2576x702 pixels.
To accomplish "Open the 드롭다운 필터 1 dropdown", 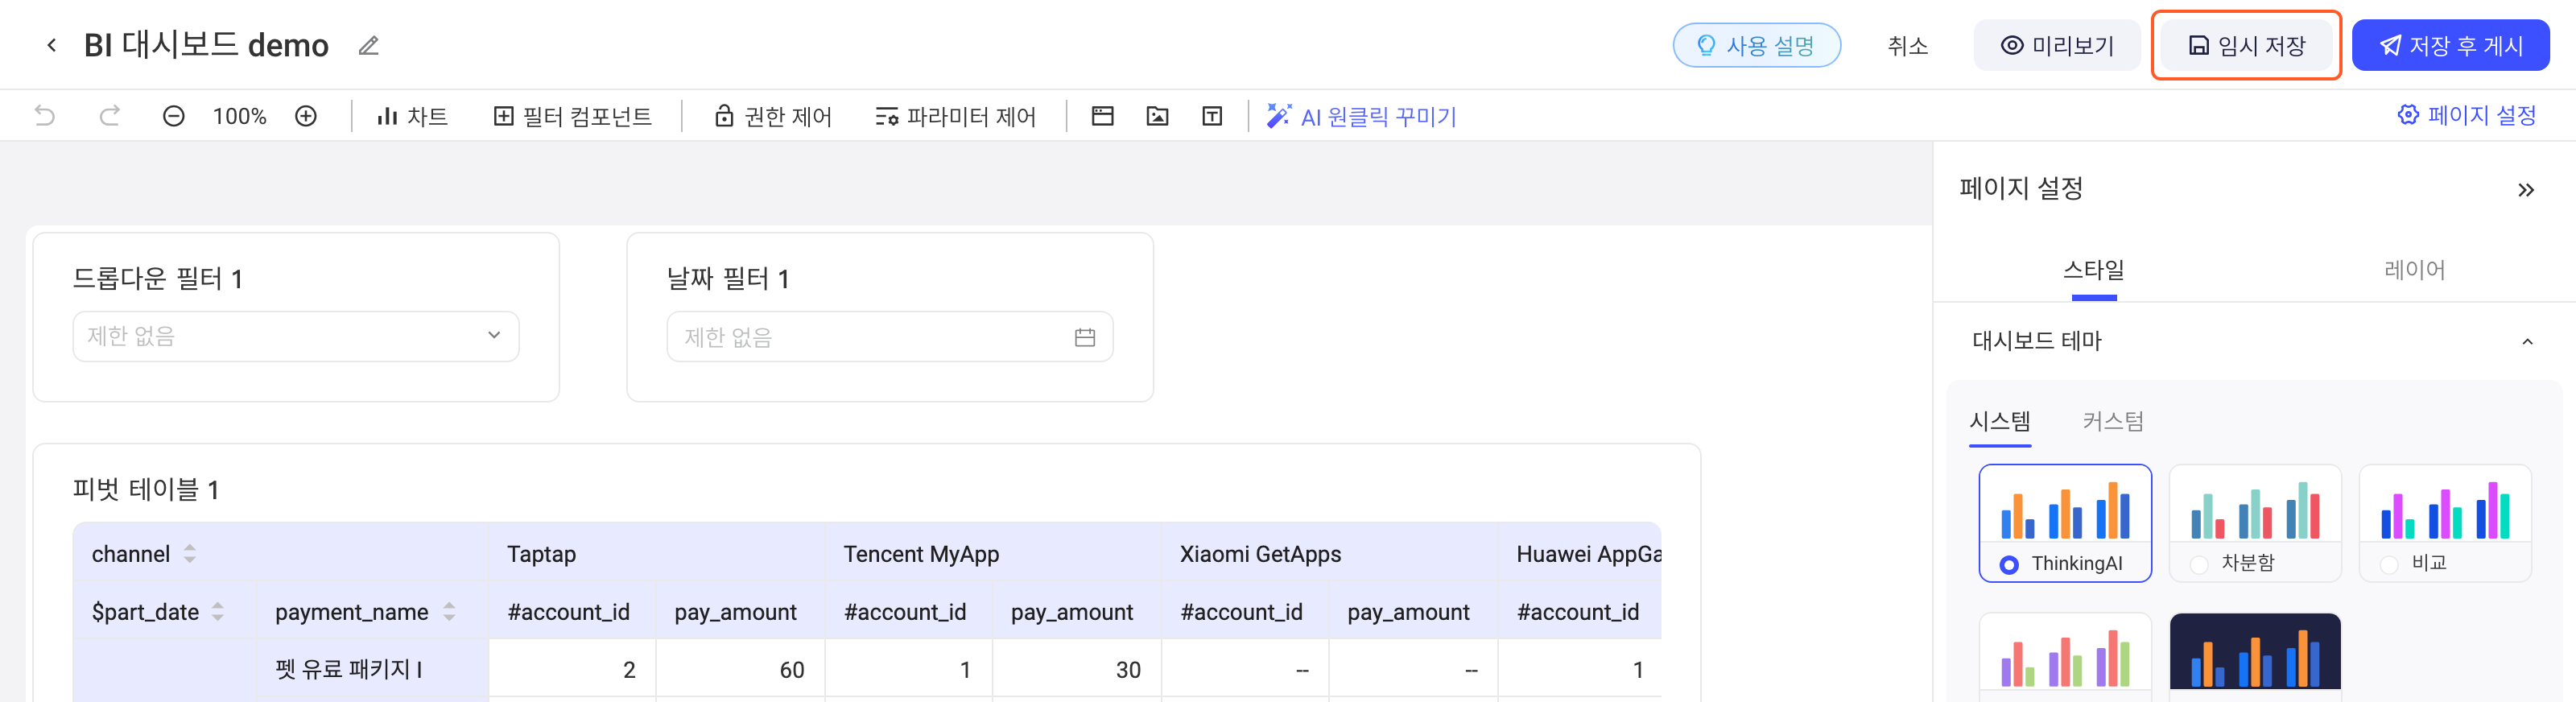I will pyautogui.click(x=296, y=336).
